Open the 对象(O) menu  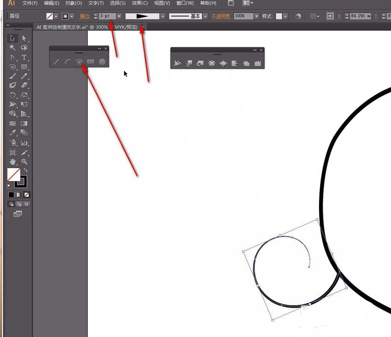74,3
